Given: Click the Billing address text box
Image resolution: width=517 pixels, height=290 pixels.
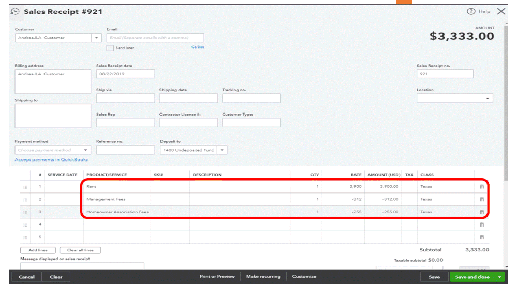Looking at the screenshot, I should (x=53, y=82).
